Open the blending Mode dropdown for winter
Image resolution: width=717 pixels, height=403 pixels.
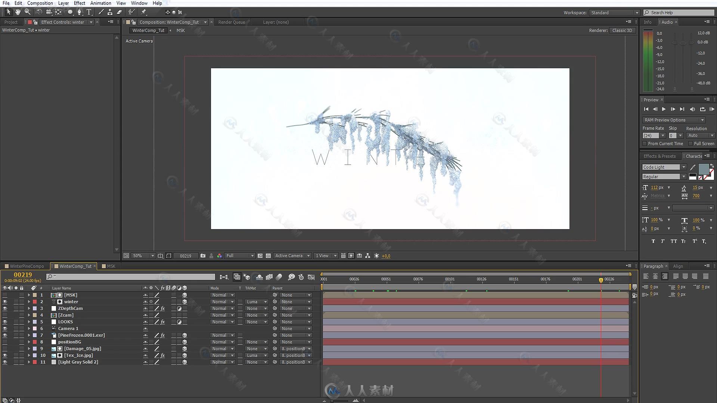(223, 302)
